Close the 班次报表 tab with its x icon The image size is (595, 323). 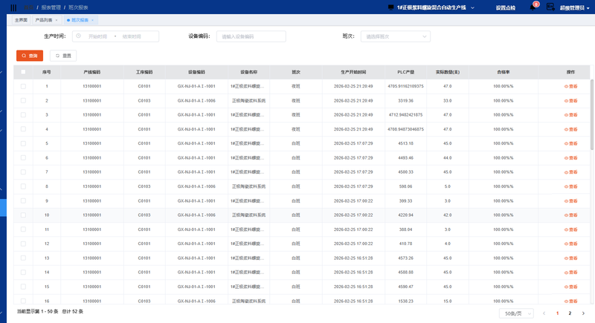click(91, 20)
